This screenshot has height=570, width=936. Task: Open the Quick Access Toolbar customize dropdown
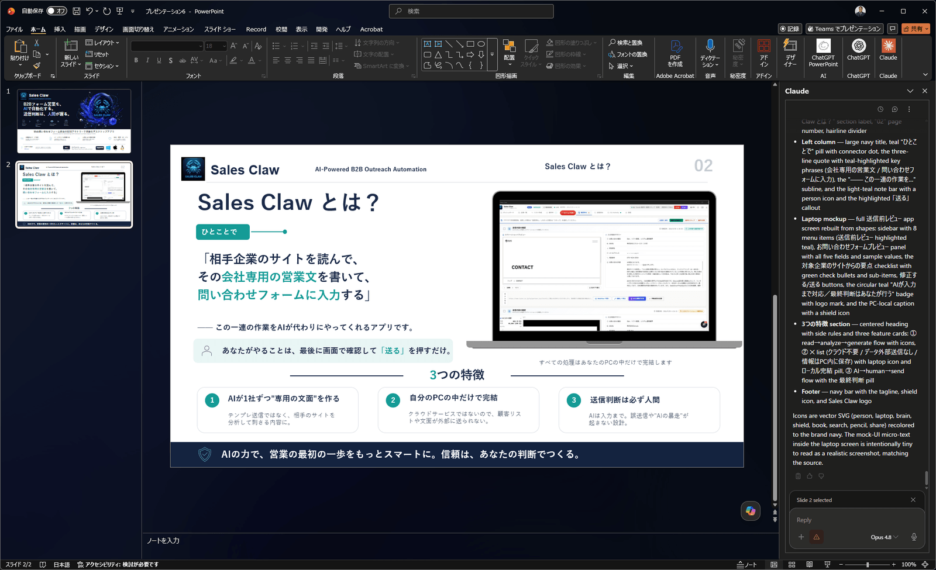(133, 11)
